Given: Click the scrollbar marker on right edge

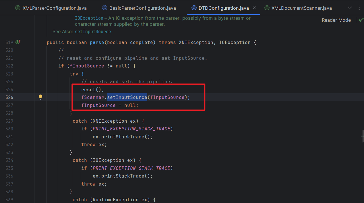Looking at the screenshot, I should (x=362, y=137).
